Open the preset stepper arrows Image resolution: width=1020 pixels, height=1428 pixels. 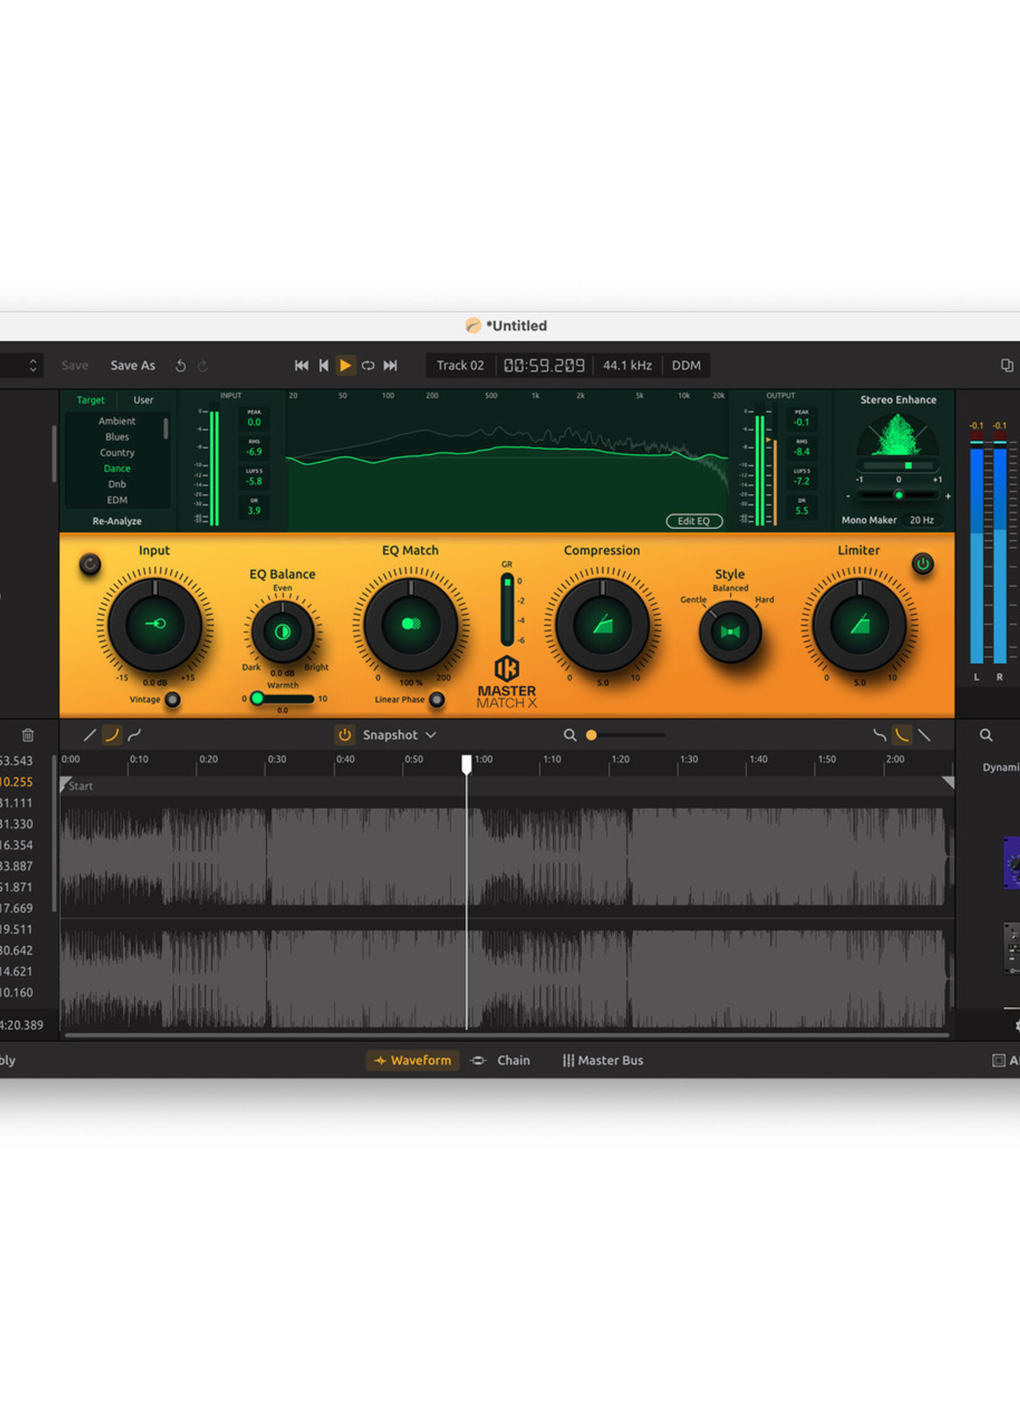tap(33, 365)
